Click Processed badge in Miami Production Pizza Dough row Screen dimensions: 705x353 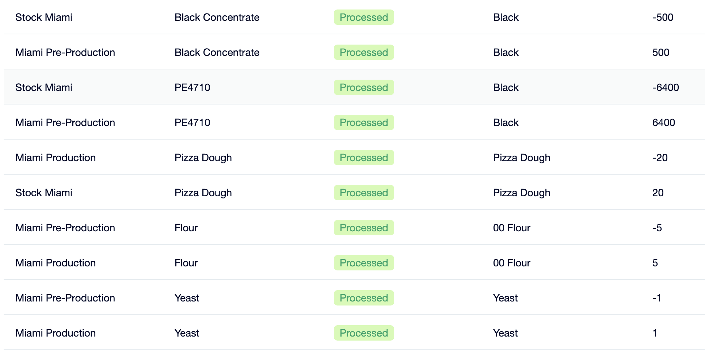(x=364, y=157)
